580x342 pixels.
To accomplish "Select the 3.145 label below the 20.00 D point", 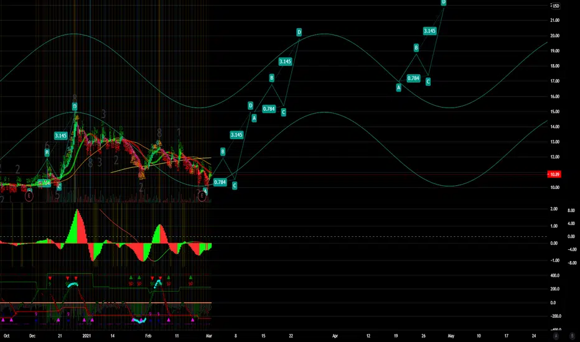I will [285, 62].
